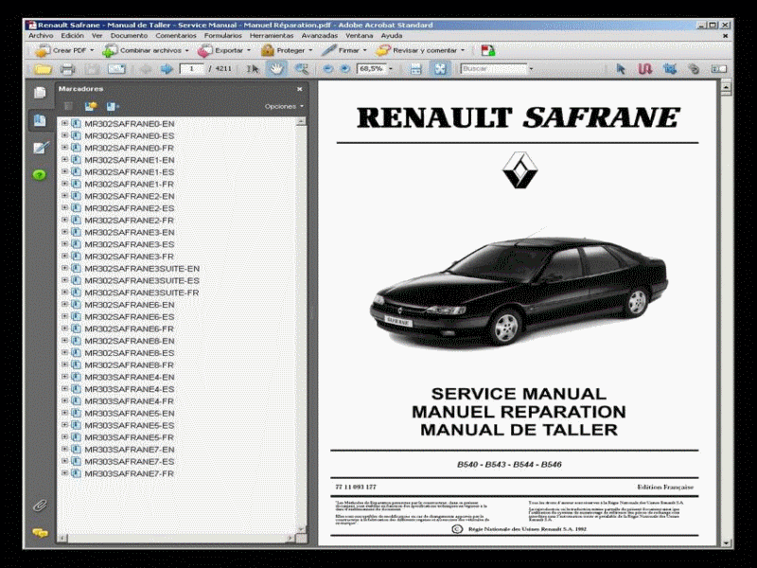
Task: Expand MR302SAFRANE3SUITE-FR bookmark
Action: point(64,293)
